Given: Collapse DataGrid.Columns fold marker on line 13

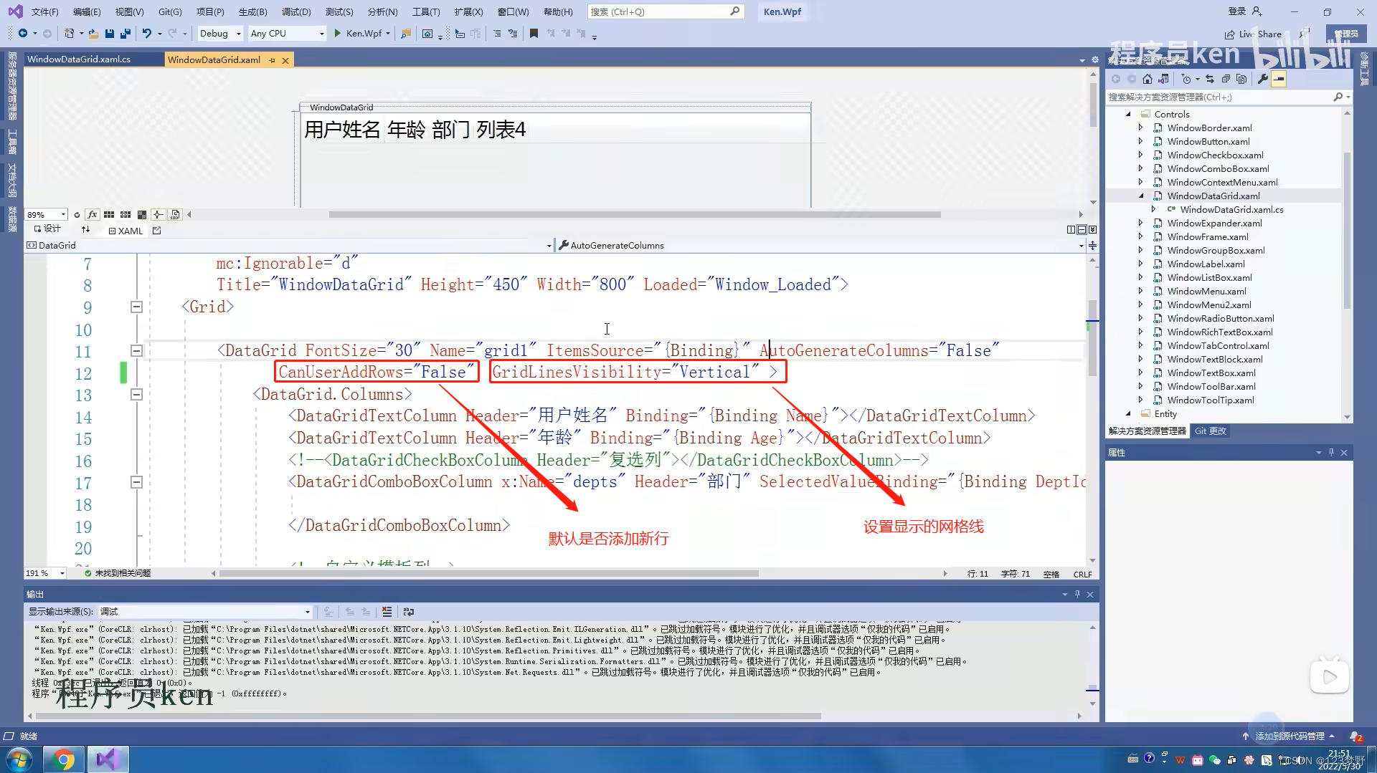Looking at the screenshot, I should pos(136,394).
